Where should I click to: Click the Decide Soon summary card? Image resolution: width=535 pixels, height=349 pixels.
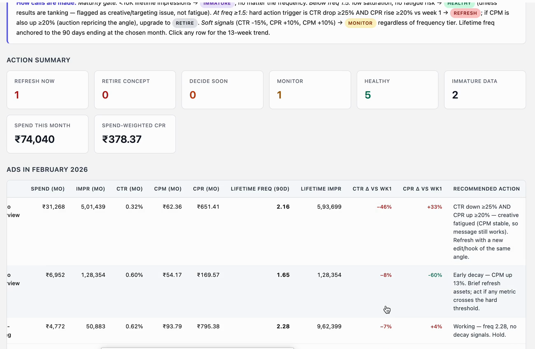222,90
